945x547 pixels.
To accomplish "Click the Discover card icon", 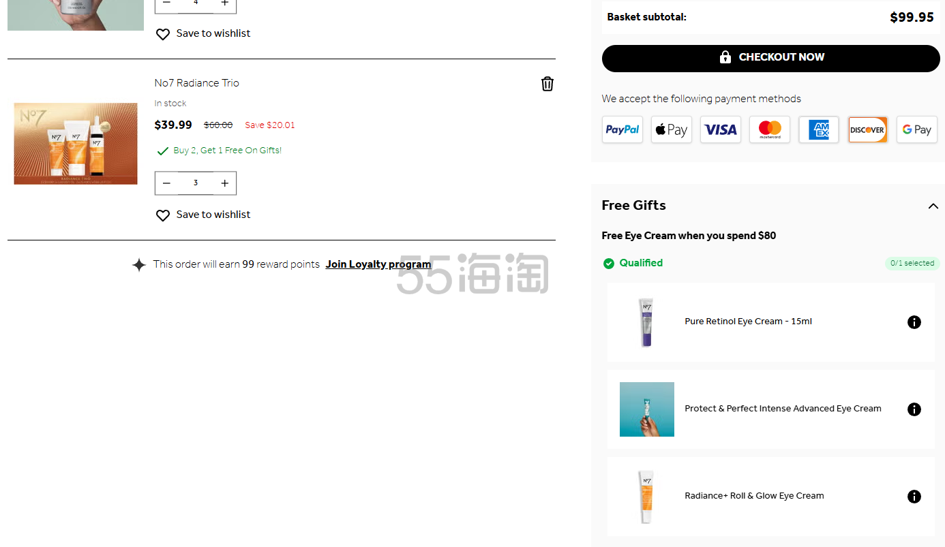I will click(867, 129).
